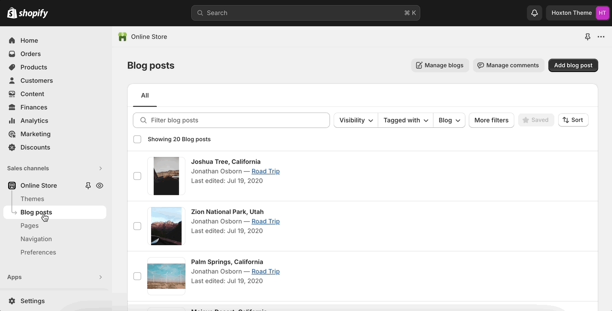The width and height of the screenshot is (612, 311).
Task: Click the Analytics bar chart icon
Action: [x=12, y=121]
